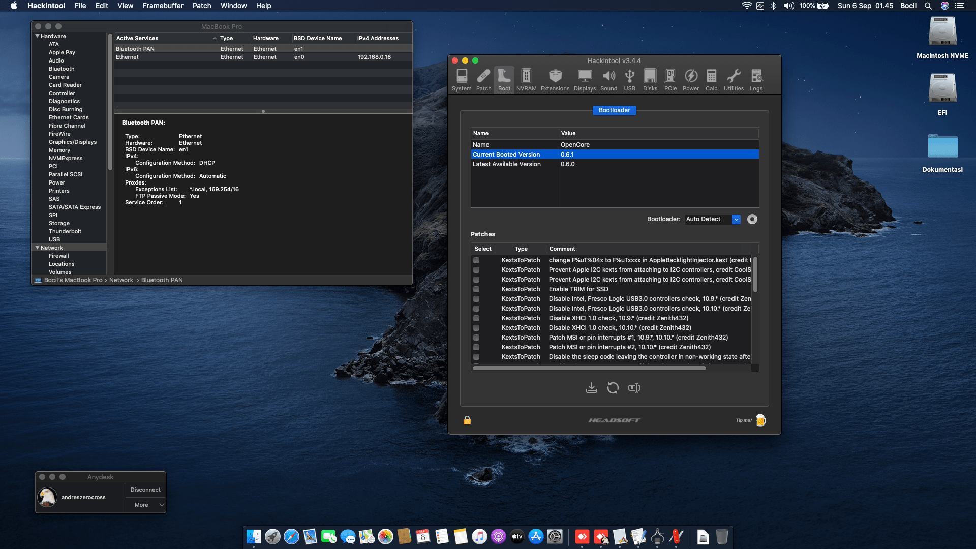
Task: Tick the Enable TRIM for SSD checkbox
Action: 476,289
